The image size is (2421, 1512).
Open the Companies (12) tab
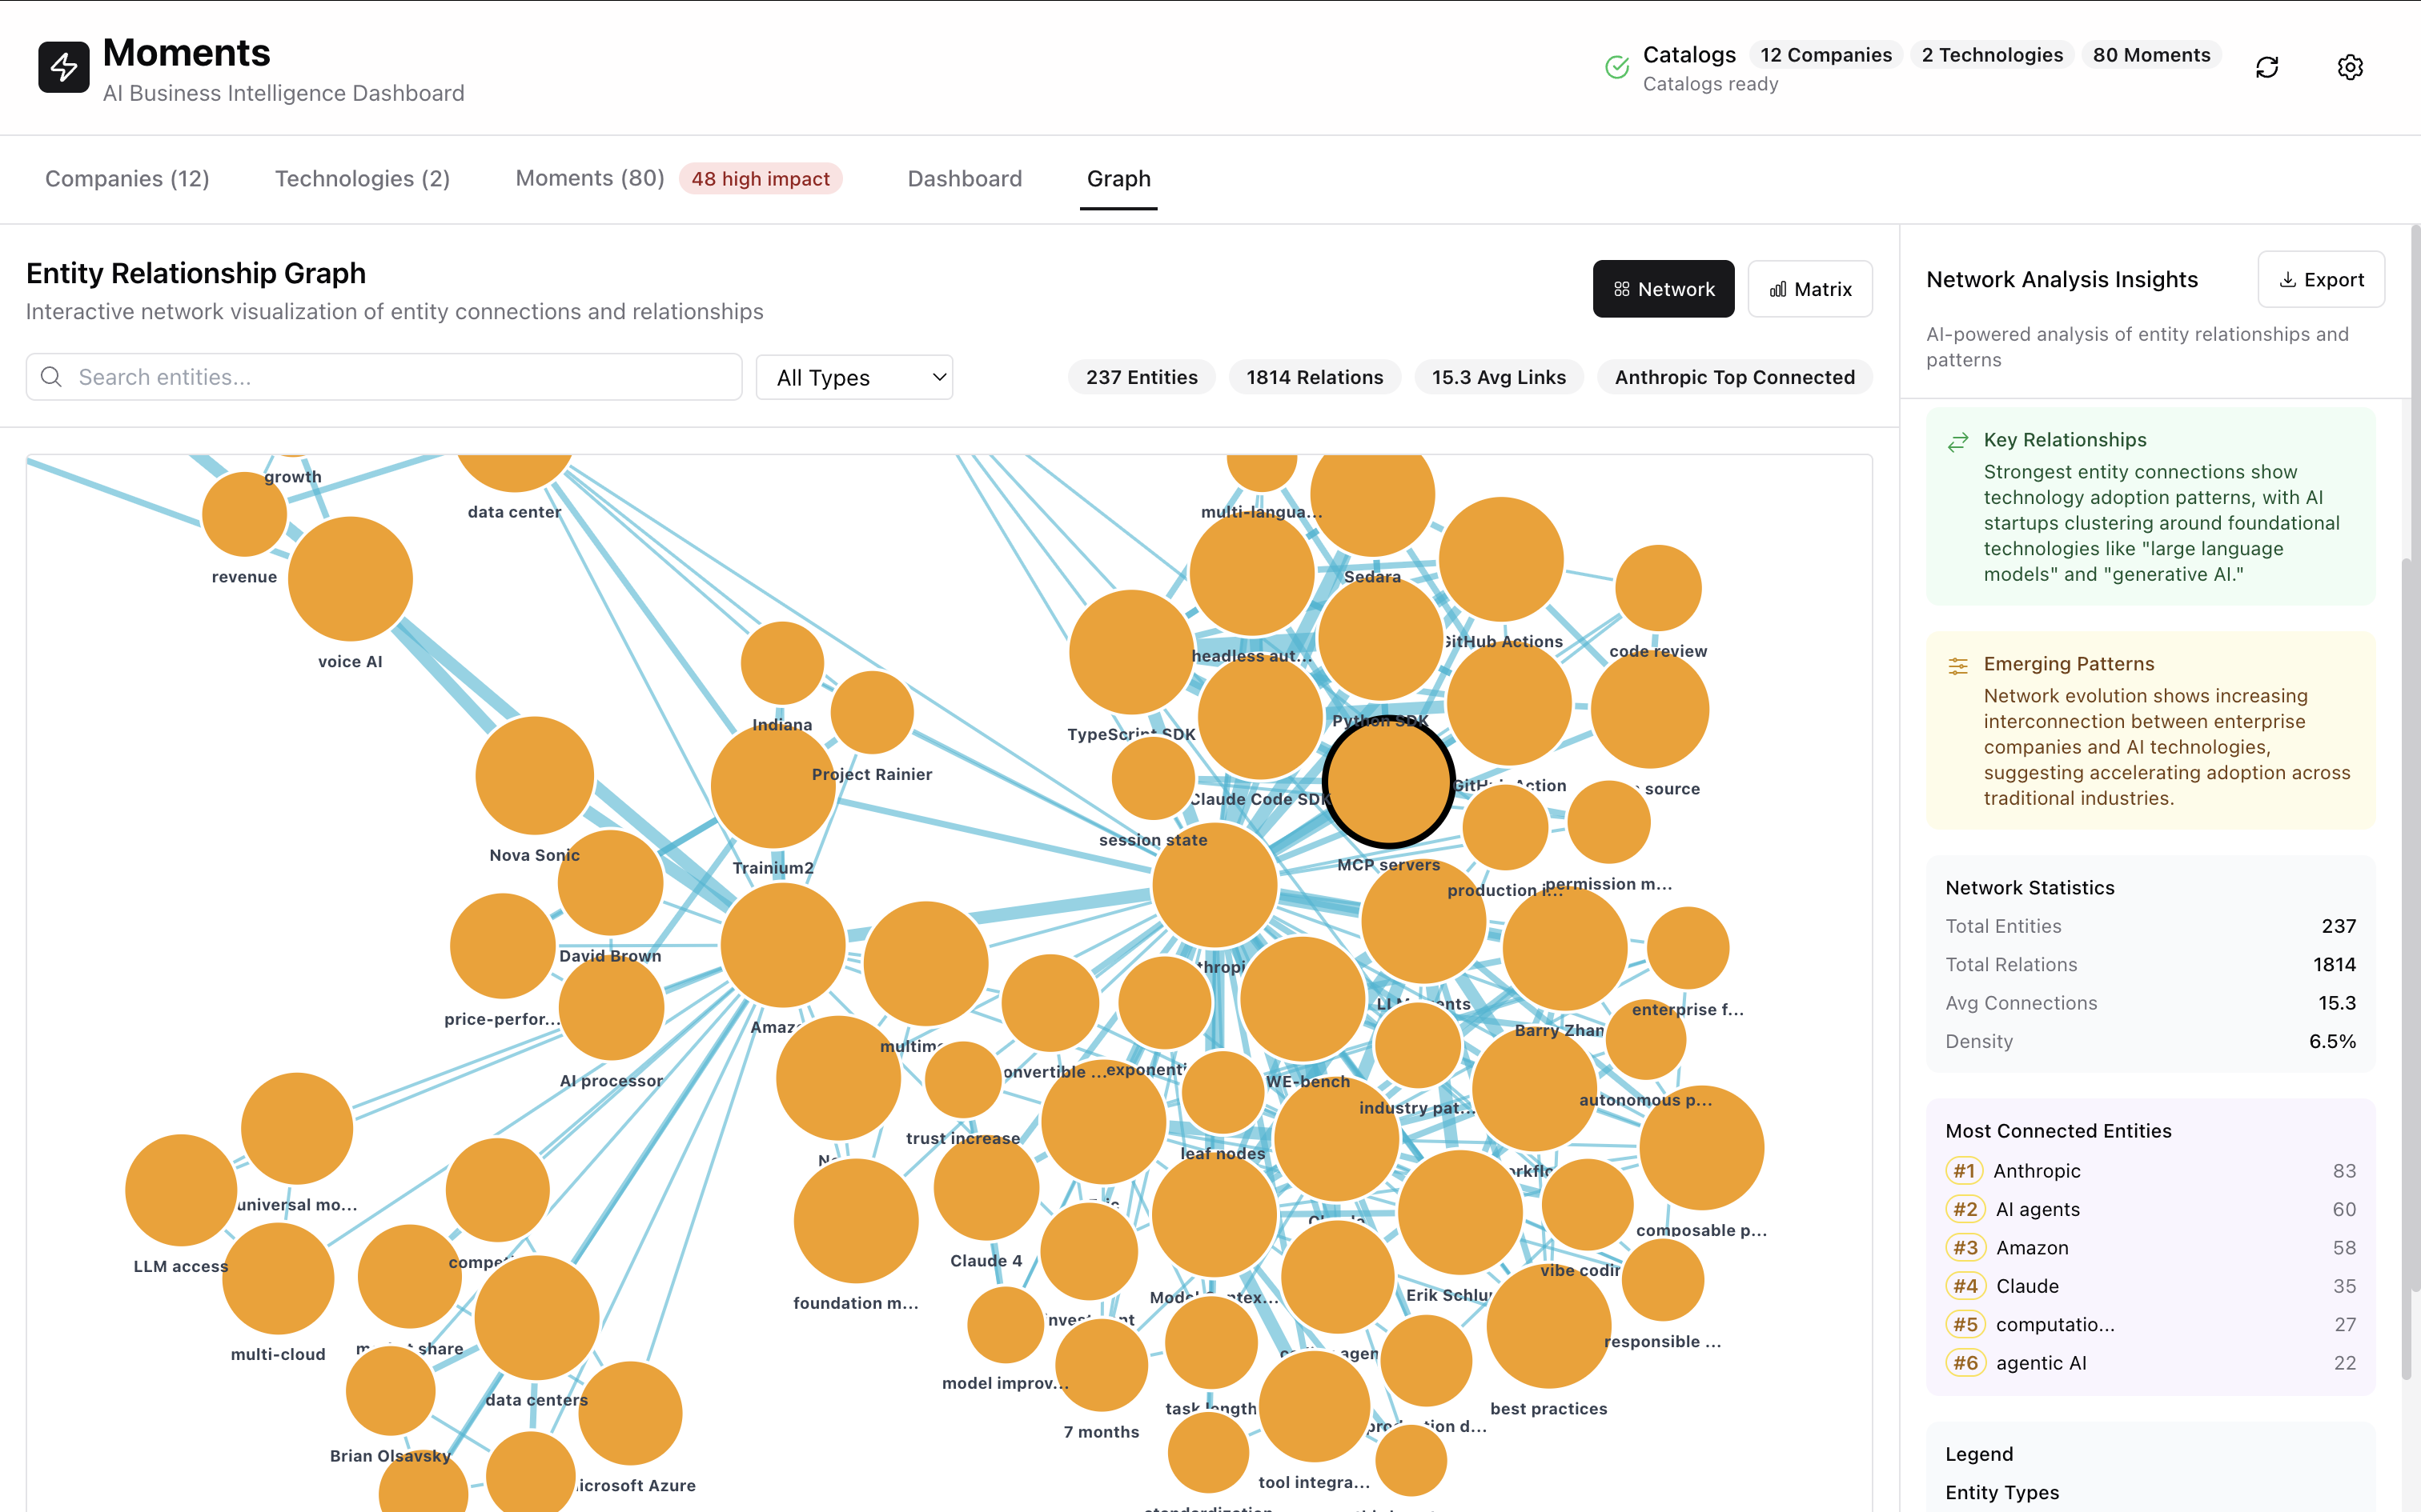[x=127, y=179]
